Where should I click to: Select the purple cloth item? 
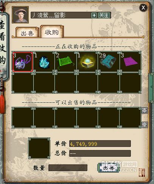pos(131,62)
